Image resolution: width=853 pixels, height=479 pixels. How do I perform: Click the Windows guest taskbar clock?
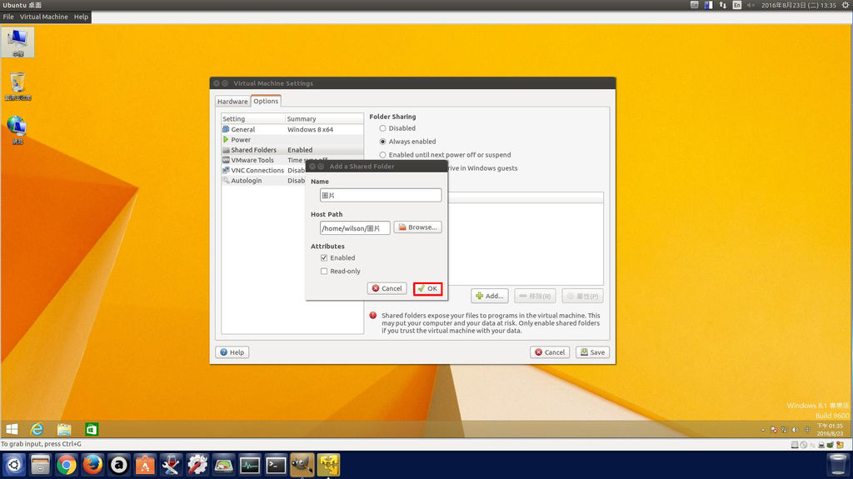(830, 430)
